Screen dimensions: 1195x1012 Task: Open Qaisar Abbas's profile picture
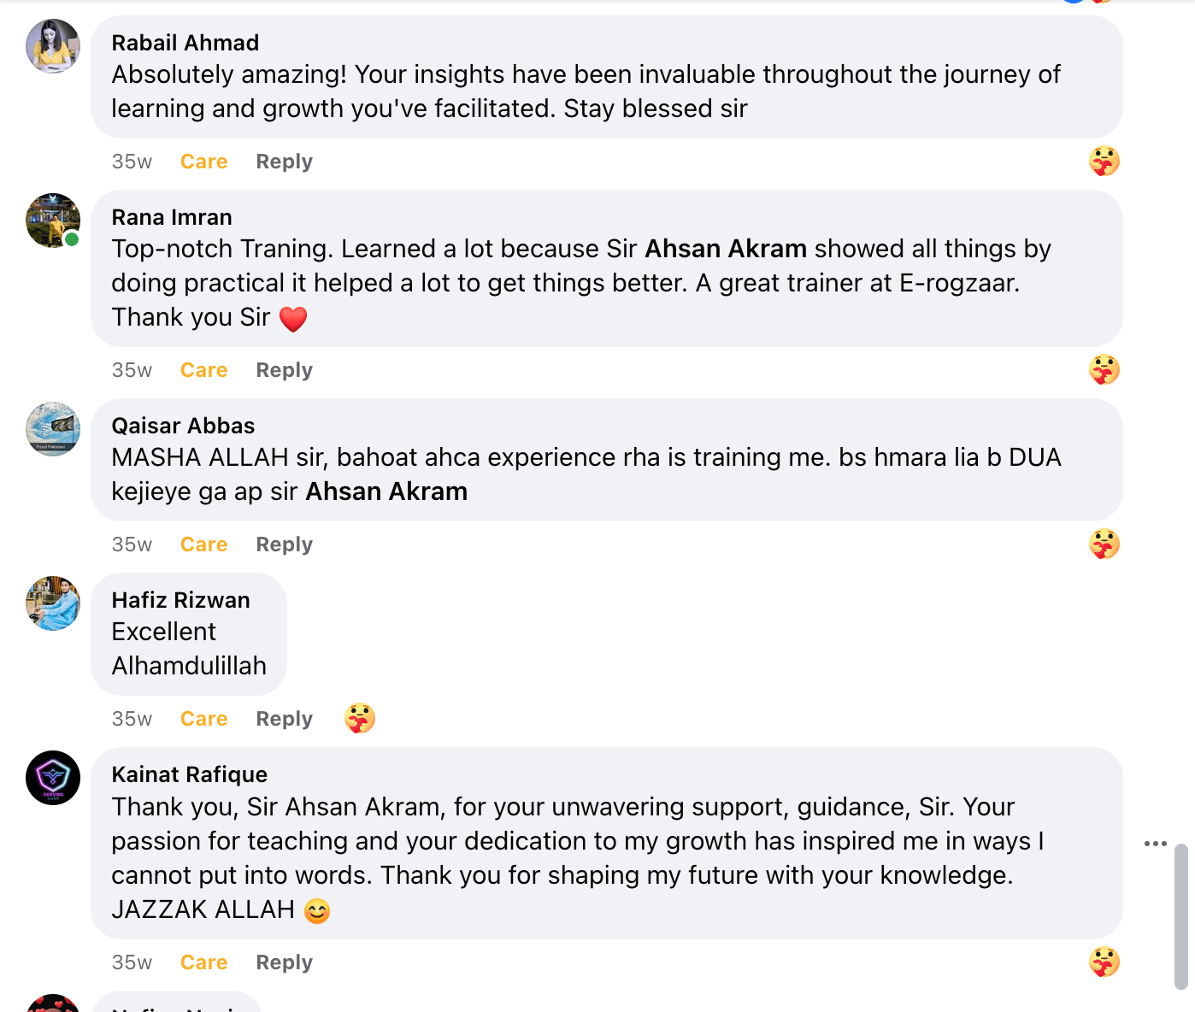pos(53,429)
